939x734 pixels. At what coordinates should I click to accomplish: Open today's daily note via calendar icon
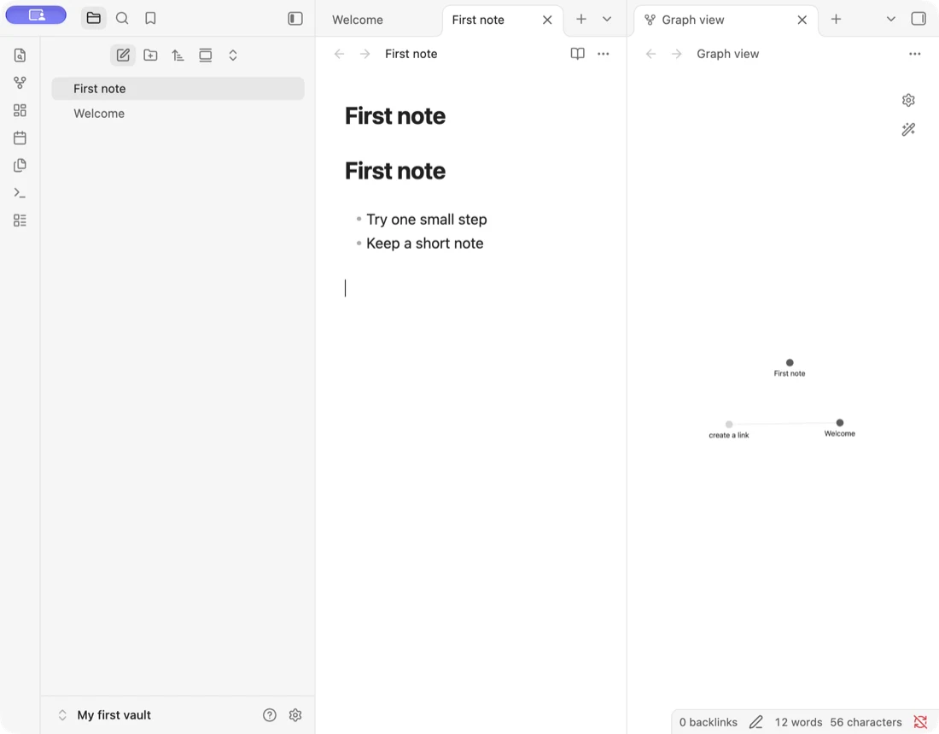point(20,138)
